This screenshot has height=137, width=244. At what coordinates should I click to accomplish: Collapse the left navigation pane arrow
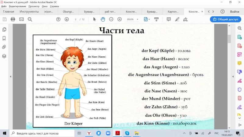11,77
